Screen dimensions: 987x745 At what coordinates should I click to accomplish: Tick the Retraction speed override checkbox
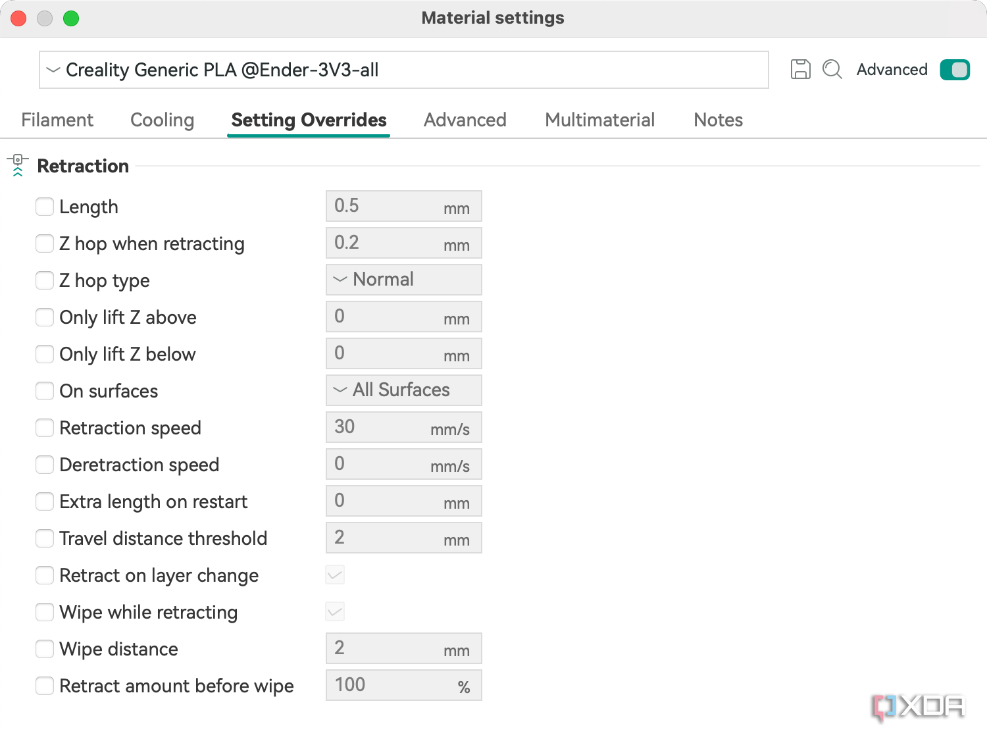[x=45, y=428]
